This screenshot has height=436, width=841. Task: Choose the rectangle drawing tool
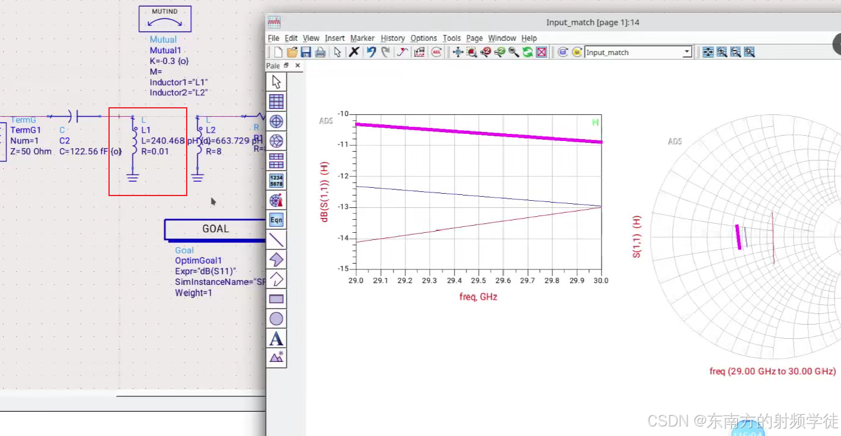276,299
